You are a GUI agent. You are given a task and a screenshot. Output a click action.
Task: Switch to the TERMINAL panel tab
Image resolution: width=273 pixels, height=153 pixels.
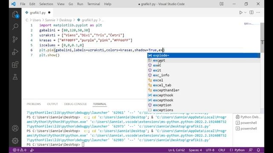pos(99,104)
